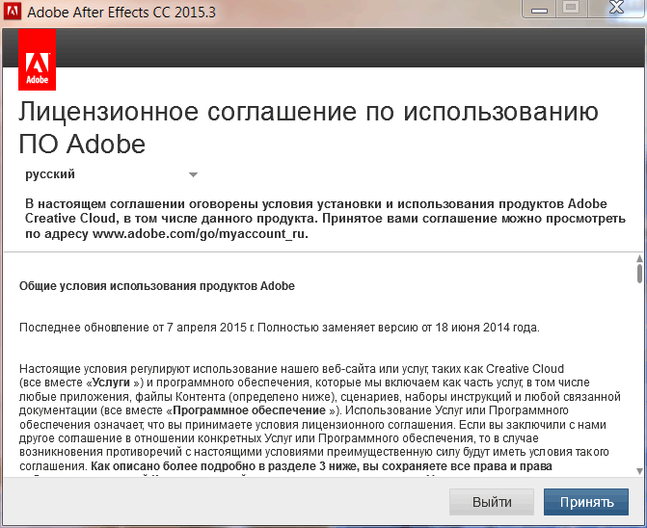Screen dimensions: 647x528
Task: Click the scrollbar up arrow
Action: point(639,258)
